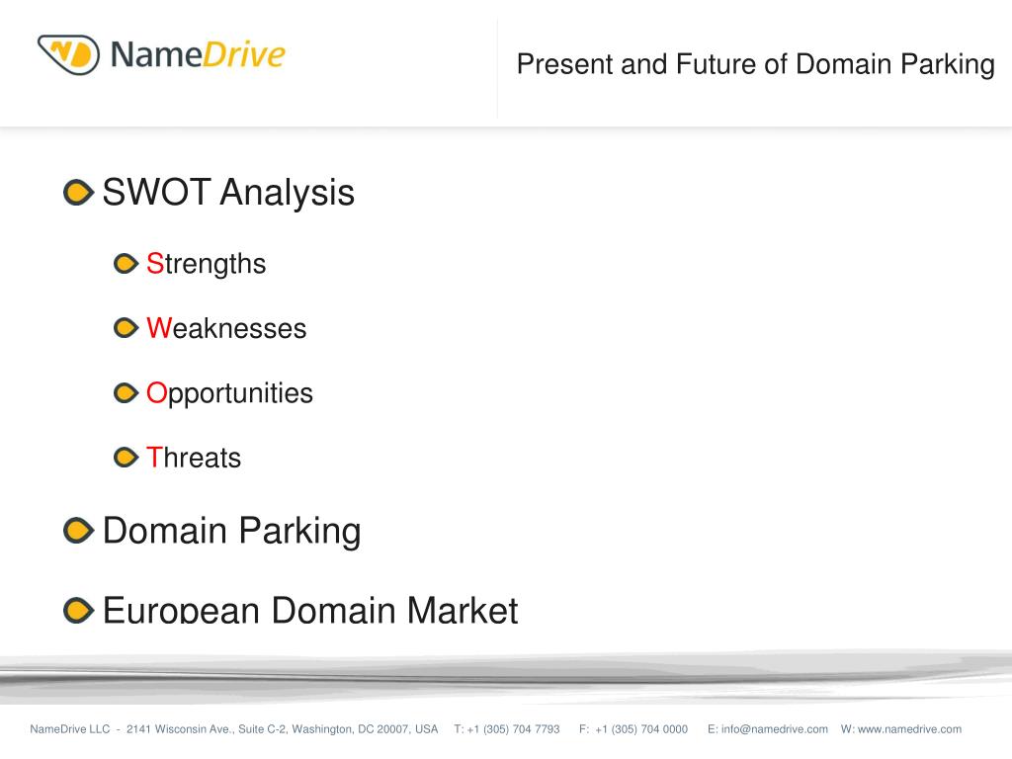
Task: Click the bullet icon beside Strengths
Action: (126, 263)
